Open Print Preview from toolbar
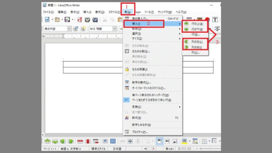The height and width of the screenshot is (153, 272). coord(95,20)
